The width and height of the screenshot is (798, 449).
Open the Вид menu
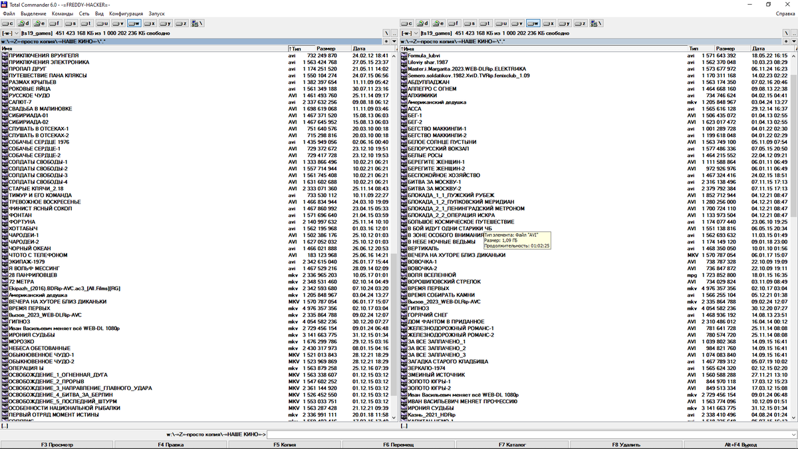pyautogui.click(x=99, y=13)
